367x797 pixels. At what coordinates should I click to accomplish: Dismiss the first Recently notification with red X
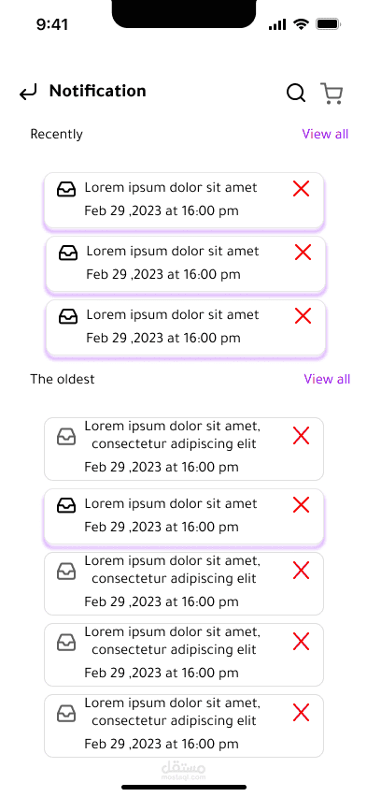click(301, 189)
